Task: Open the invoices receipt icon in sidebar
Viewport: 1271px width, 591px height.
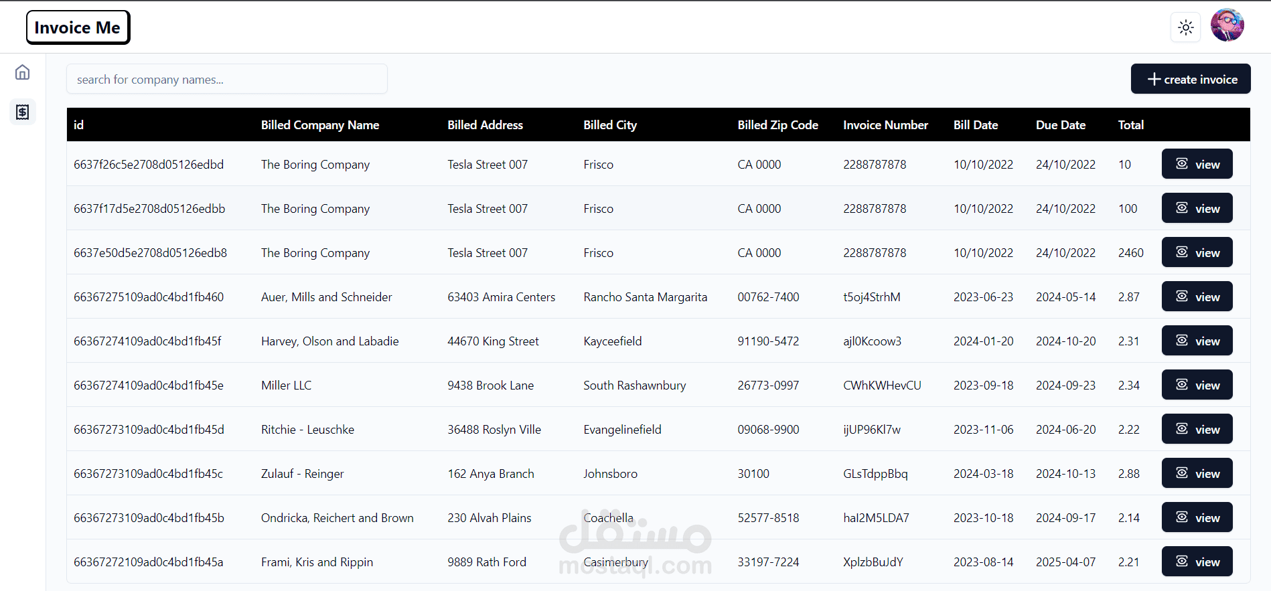Action: point(23,112)
